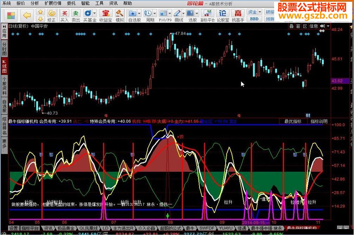Click the 修正 refresh icon
The height and width of the screenshot is (235, 354).
(52, 15)
